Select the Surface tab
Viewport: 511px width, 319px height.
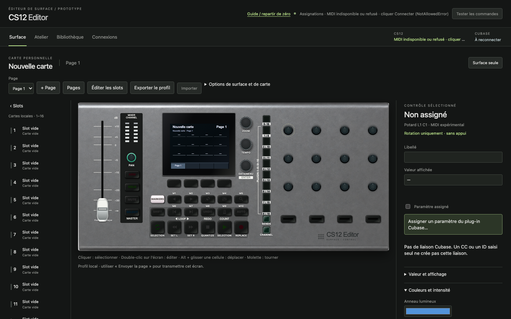[x=17, y=37]
